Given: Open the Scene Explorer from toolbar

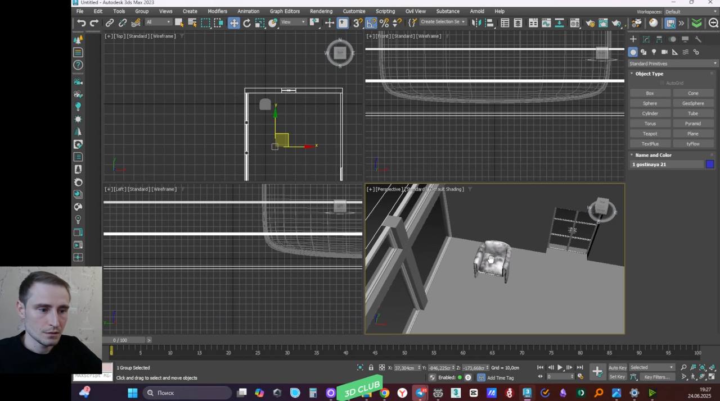Looking at the screenshot, I should 505,22.
